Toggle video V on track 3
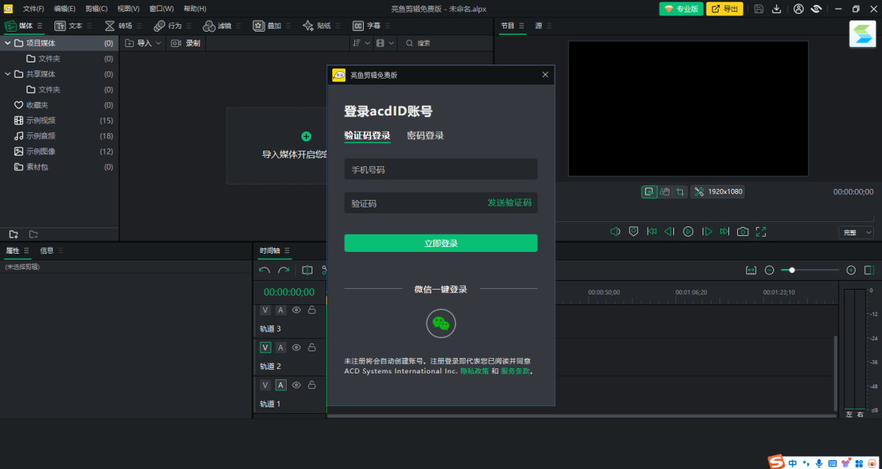Image resolution: width=882 pixels, height=469 pixels. (x=265, y=310)
